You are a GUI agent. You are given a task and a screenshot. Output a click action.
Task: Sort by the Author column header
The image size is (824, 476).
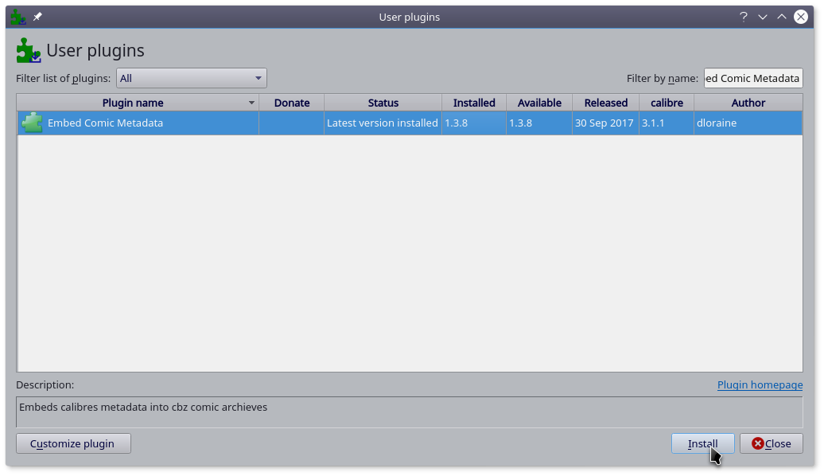pyautogui.click(x=748, y=103)
